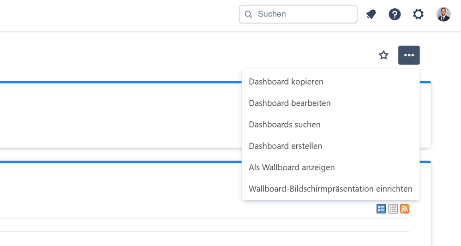Open the notifications bell
The width and height of the screenshot is (461, 246).
tap(371, 14)
